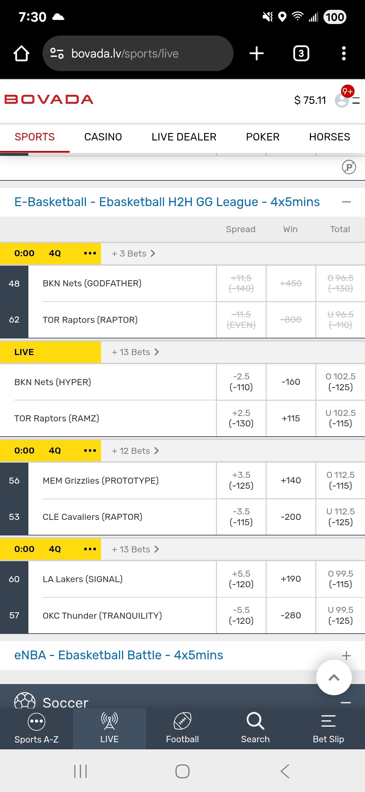Viewport: 365px width, 792px height.
Task: Select BKN Nets (HYPER) win odds -160
Action: point(291,382)
